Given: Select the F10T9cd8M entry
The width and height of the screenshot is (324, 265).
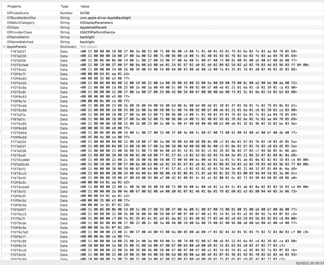Looking at the screenshot, I should coord(20,160).
